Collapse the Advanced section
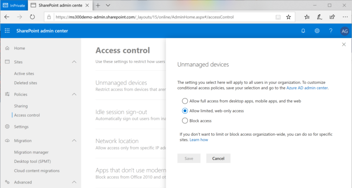 (x=74, y=182)
